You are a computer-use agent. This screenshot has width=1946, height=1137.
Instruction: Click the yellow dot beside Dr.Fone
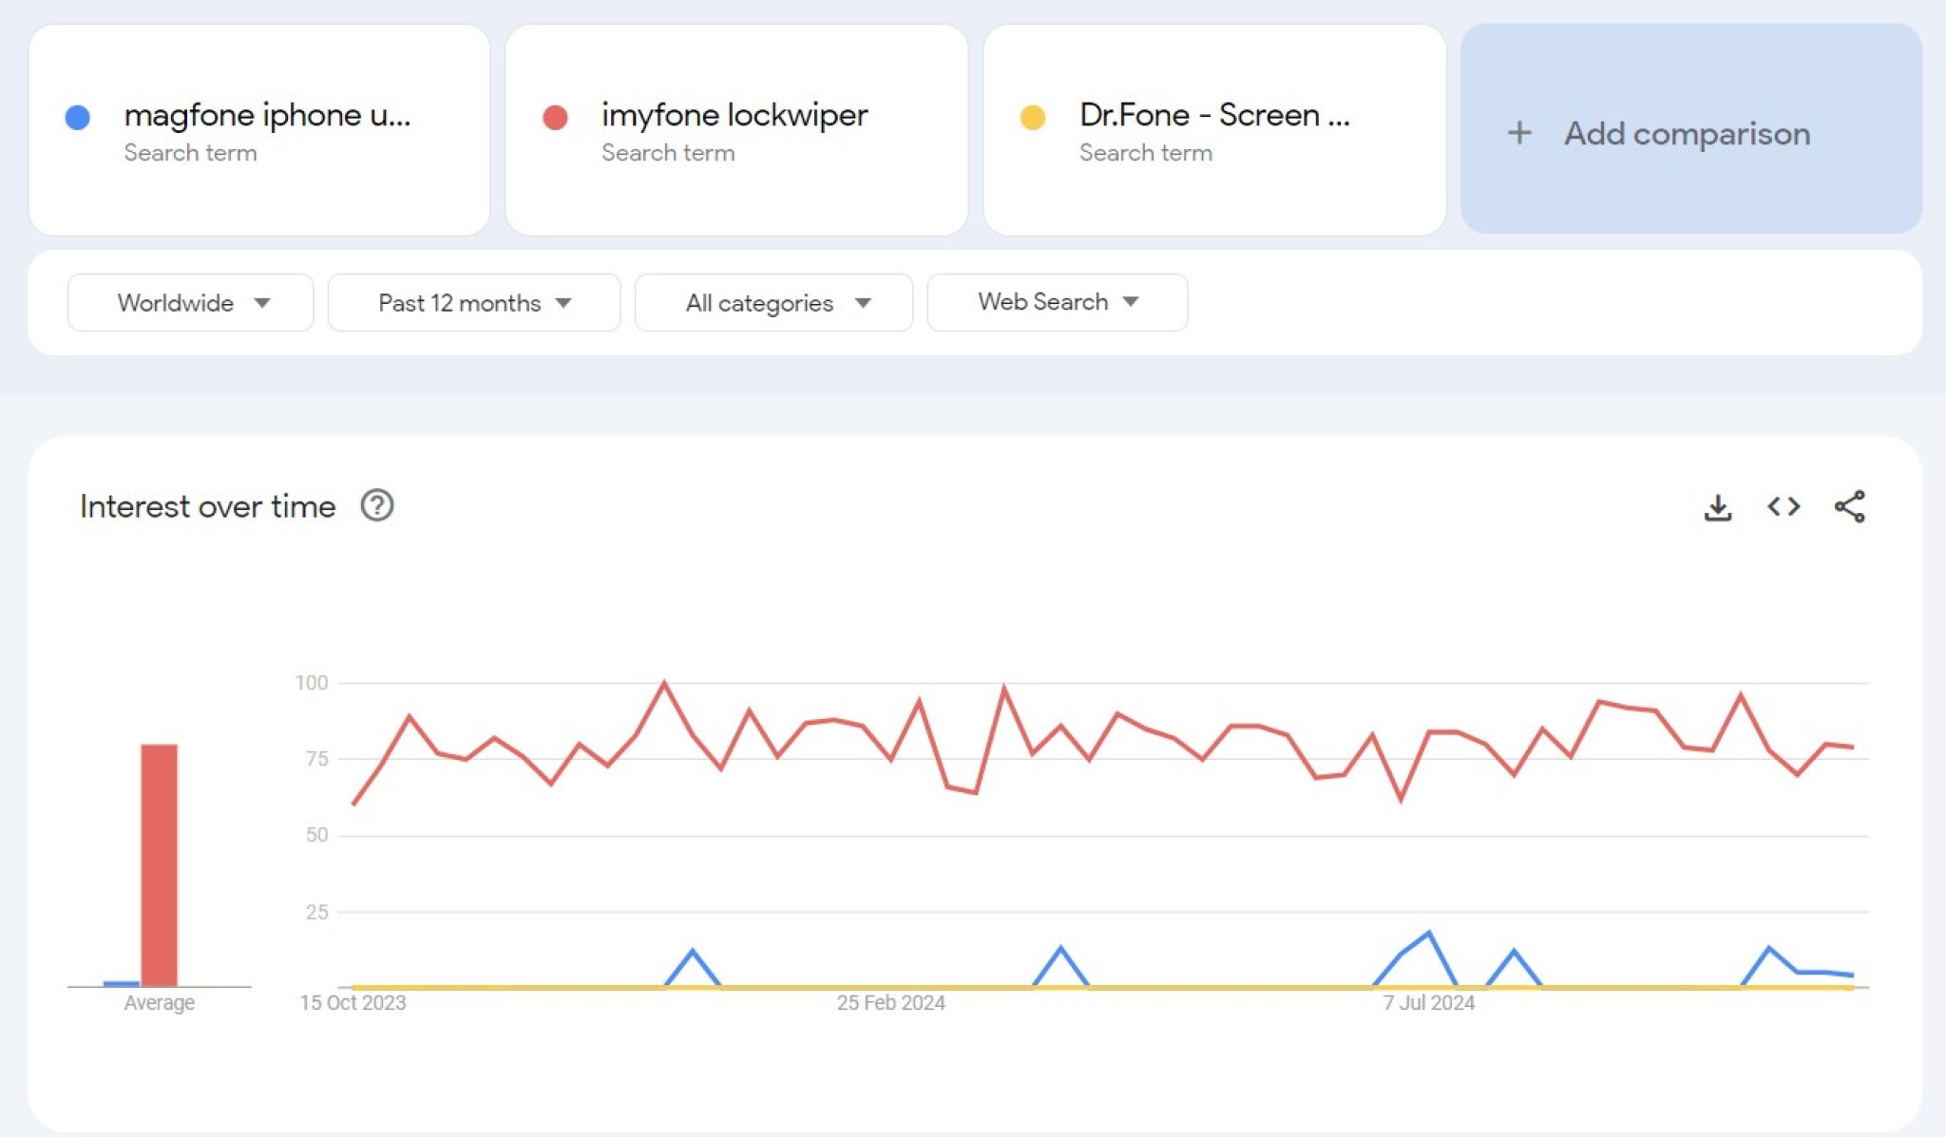coord(1033,118)
